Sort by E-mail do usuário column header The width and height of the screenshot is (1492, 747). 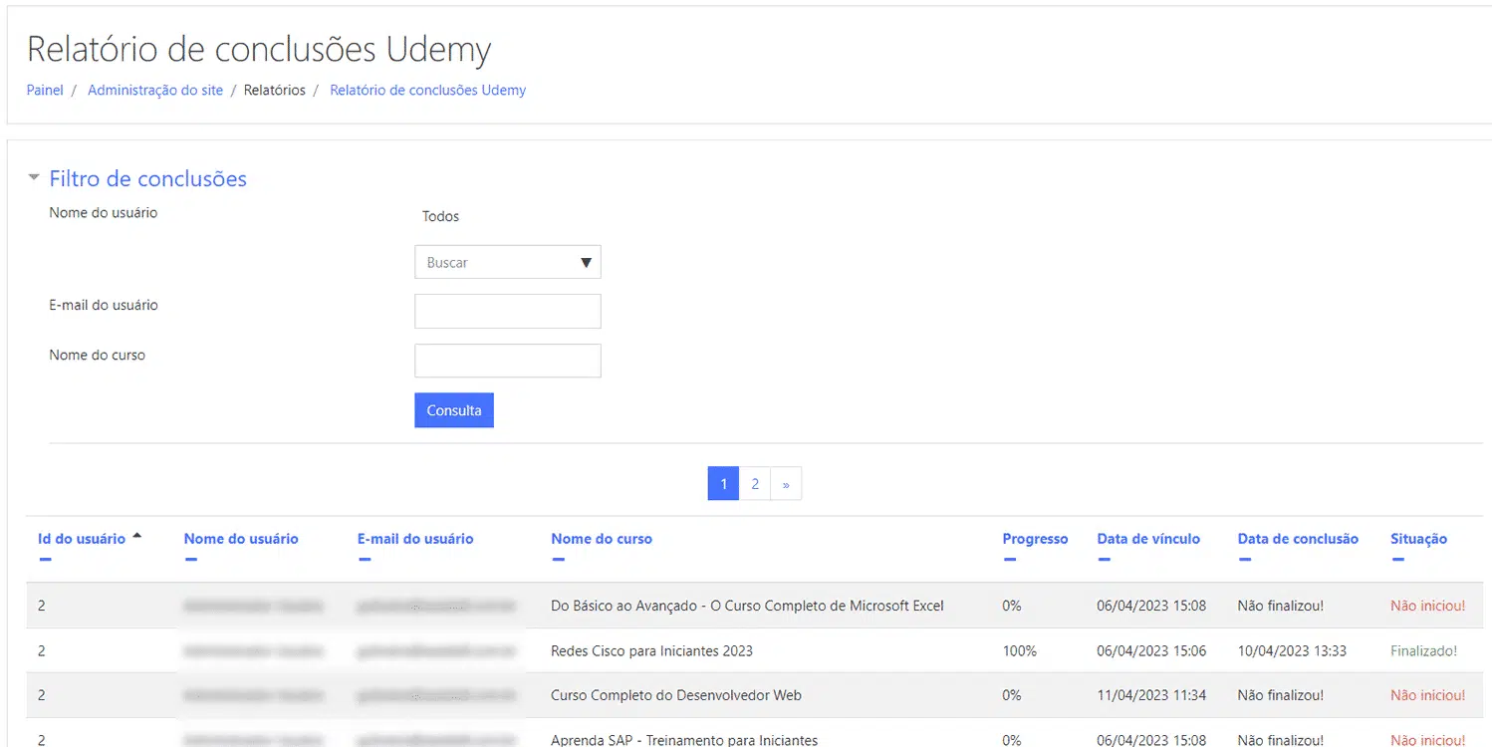[x=415, y=539]
